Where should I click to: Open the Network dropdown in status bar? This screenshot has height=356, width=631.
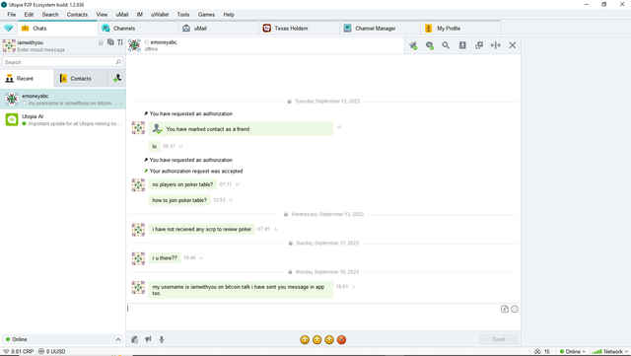(x=610, y=352)
